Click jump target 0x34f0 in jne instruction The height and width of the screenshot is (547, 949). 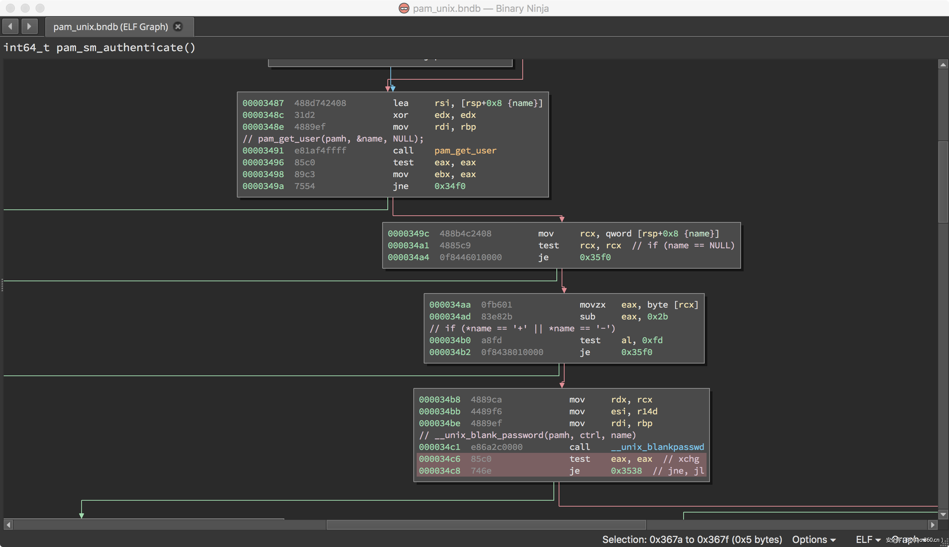pyautogui.click(x=450, y=186)
